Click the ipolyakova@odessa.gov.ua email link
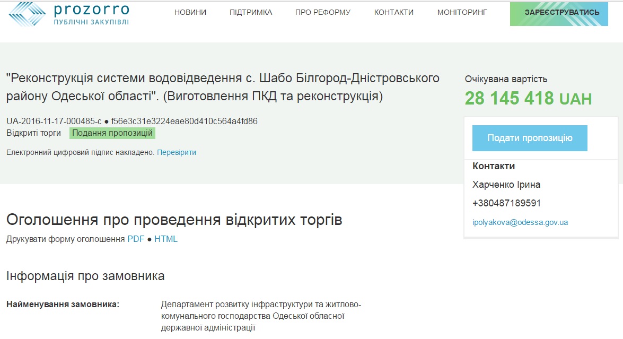The width and height of the screenshot is (623, 339). [520, 222]
